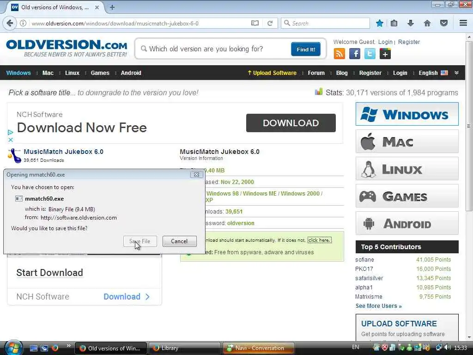Open the downloads arrow icon
The width and height of the screenshot is (473, 355).
[411, 23]
